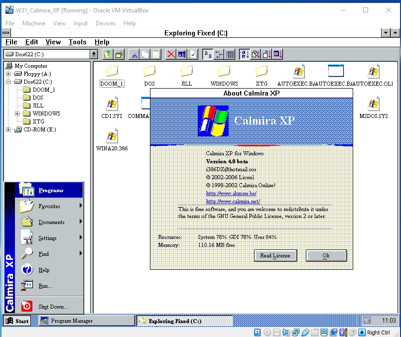Select CD1.SYS file icon
This screenshot has width=401, height=337.
(x=112, y=108)
